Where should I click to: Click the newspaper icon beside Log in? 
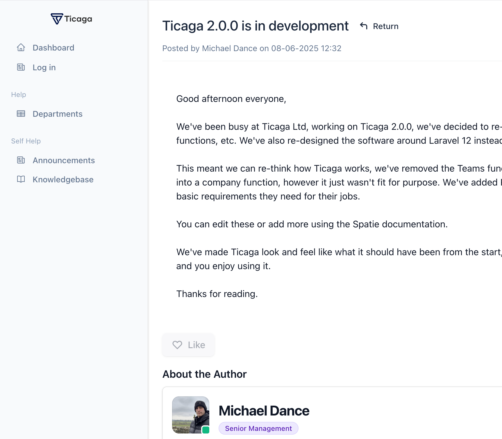(x=21, y=67)
